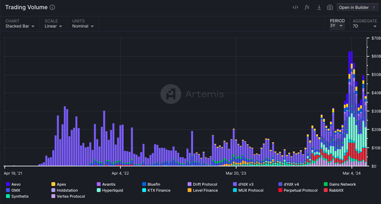
Task: Open the Stacked Bar chart type dropdown
Action: 20,26
